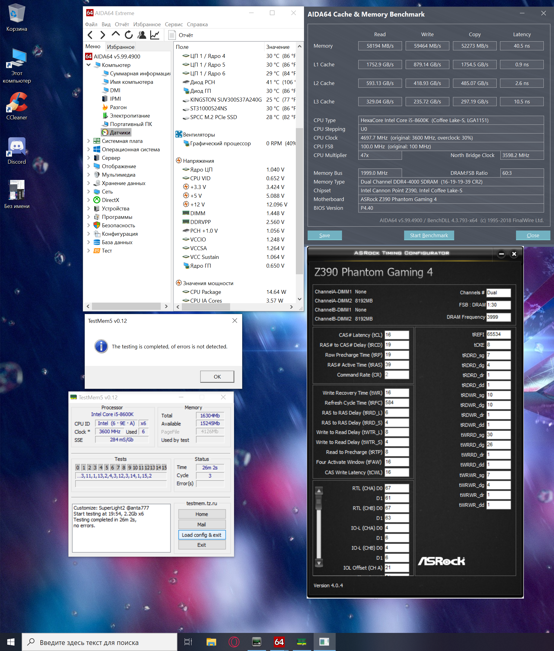The image size is (554, 651).
Task: Switch to the Избранное tab
Action: click(x=121, y=47)
